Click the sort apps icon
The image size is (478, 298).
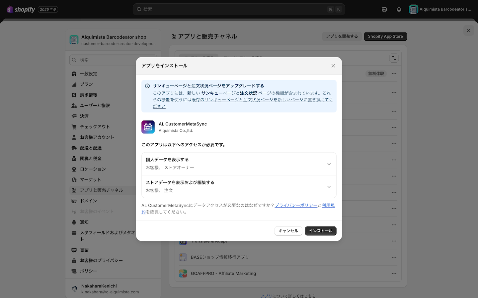(394, 58)
